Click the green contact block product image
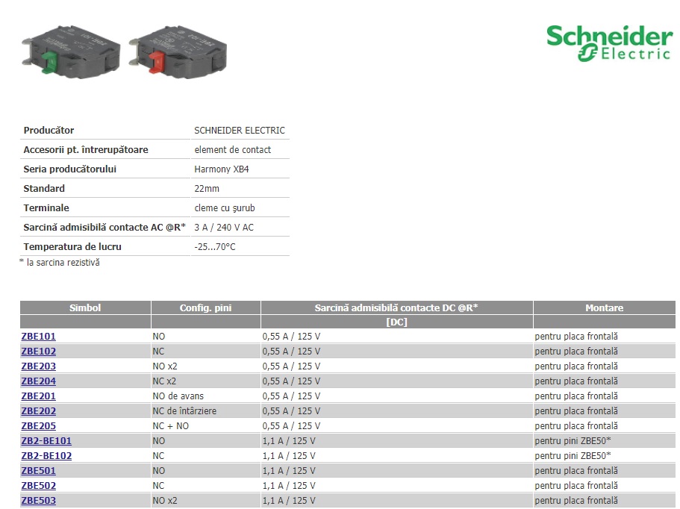Image resolution: width=680 pixels, height=509 pixels. tap(71, 51)
